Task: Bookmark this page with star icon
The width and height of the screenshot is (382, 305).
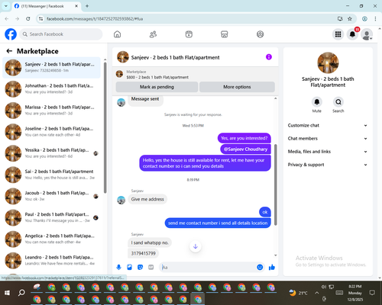Action: 350,19
